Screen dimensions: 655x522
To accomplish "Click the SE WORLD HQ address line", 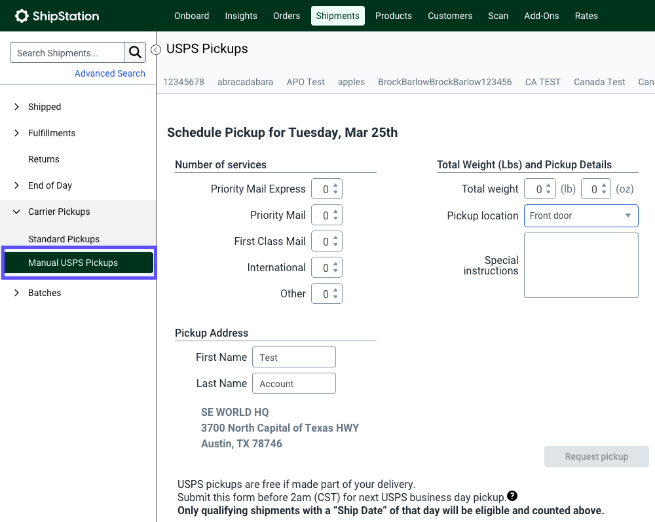I will [x=234, y=412].
